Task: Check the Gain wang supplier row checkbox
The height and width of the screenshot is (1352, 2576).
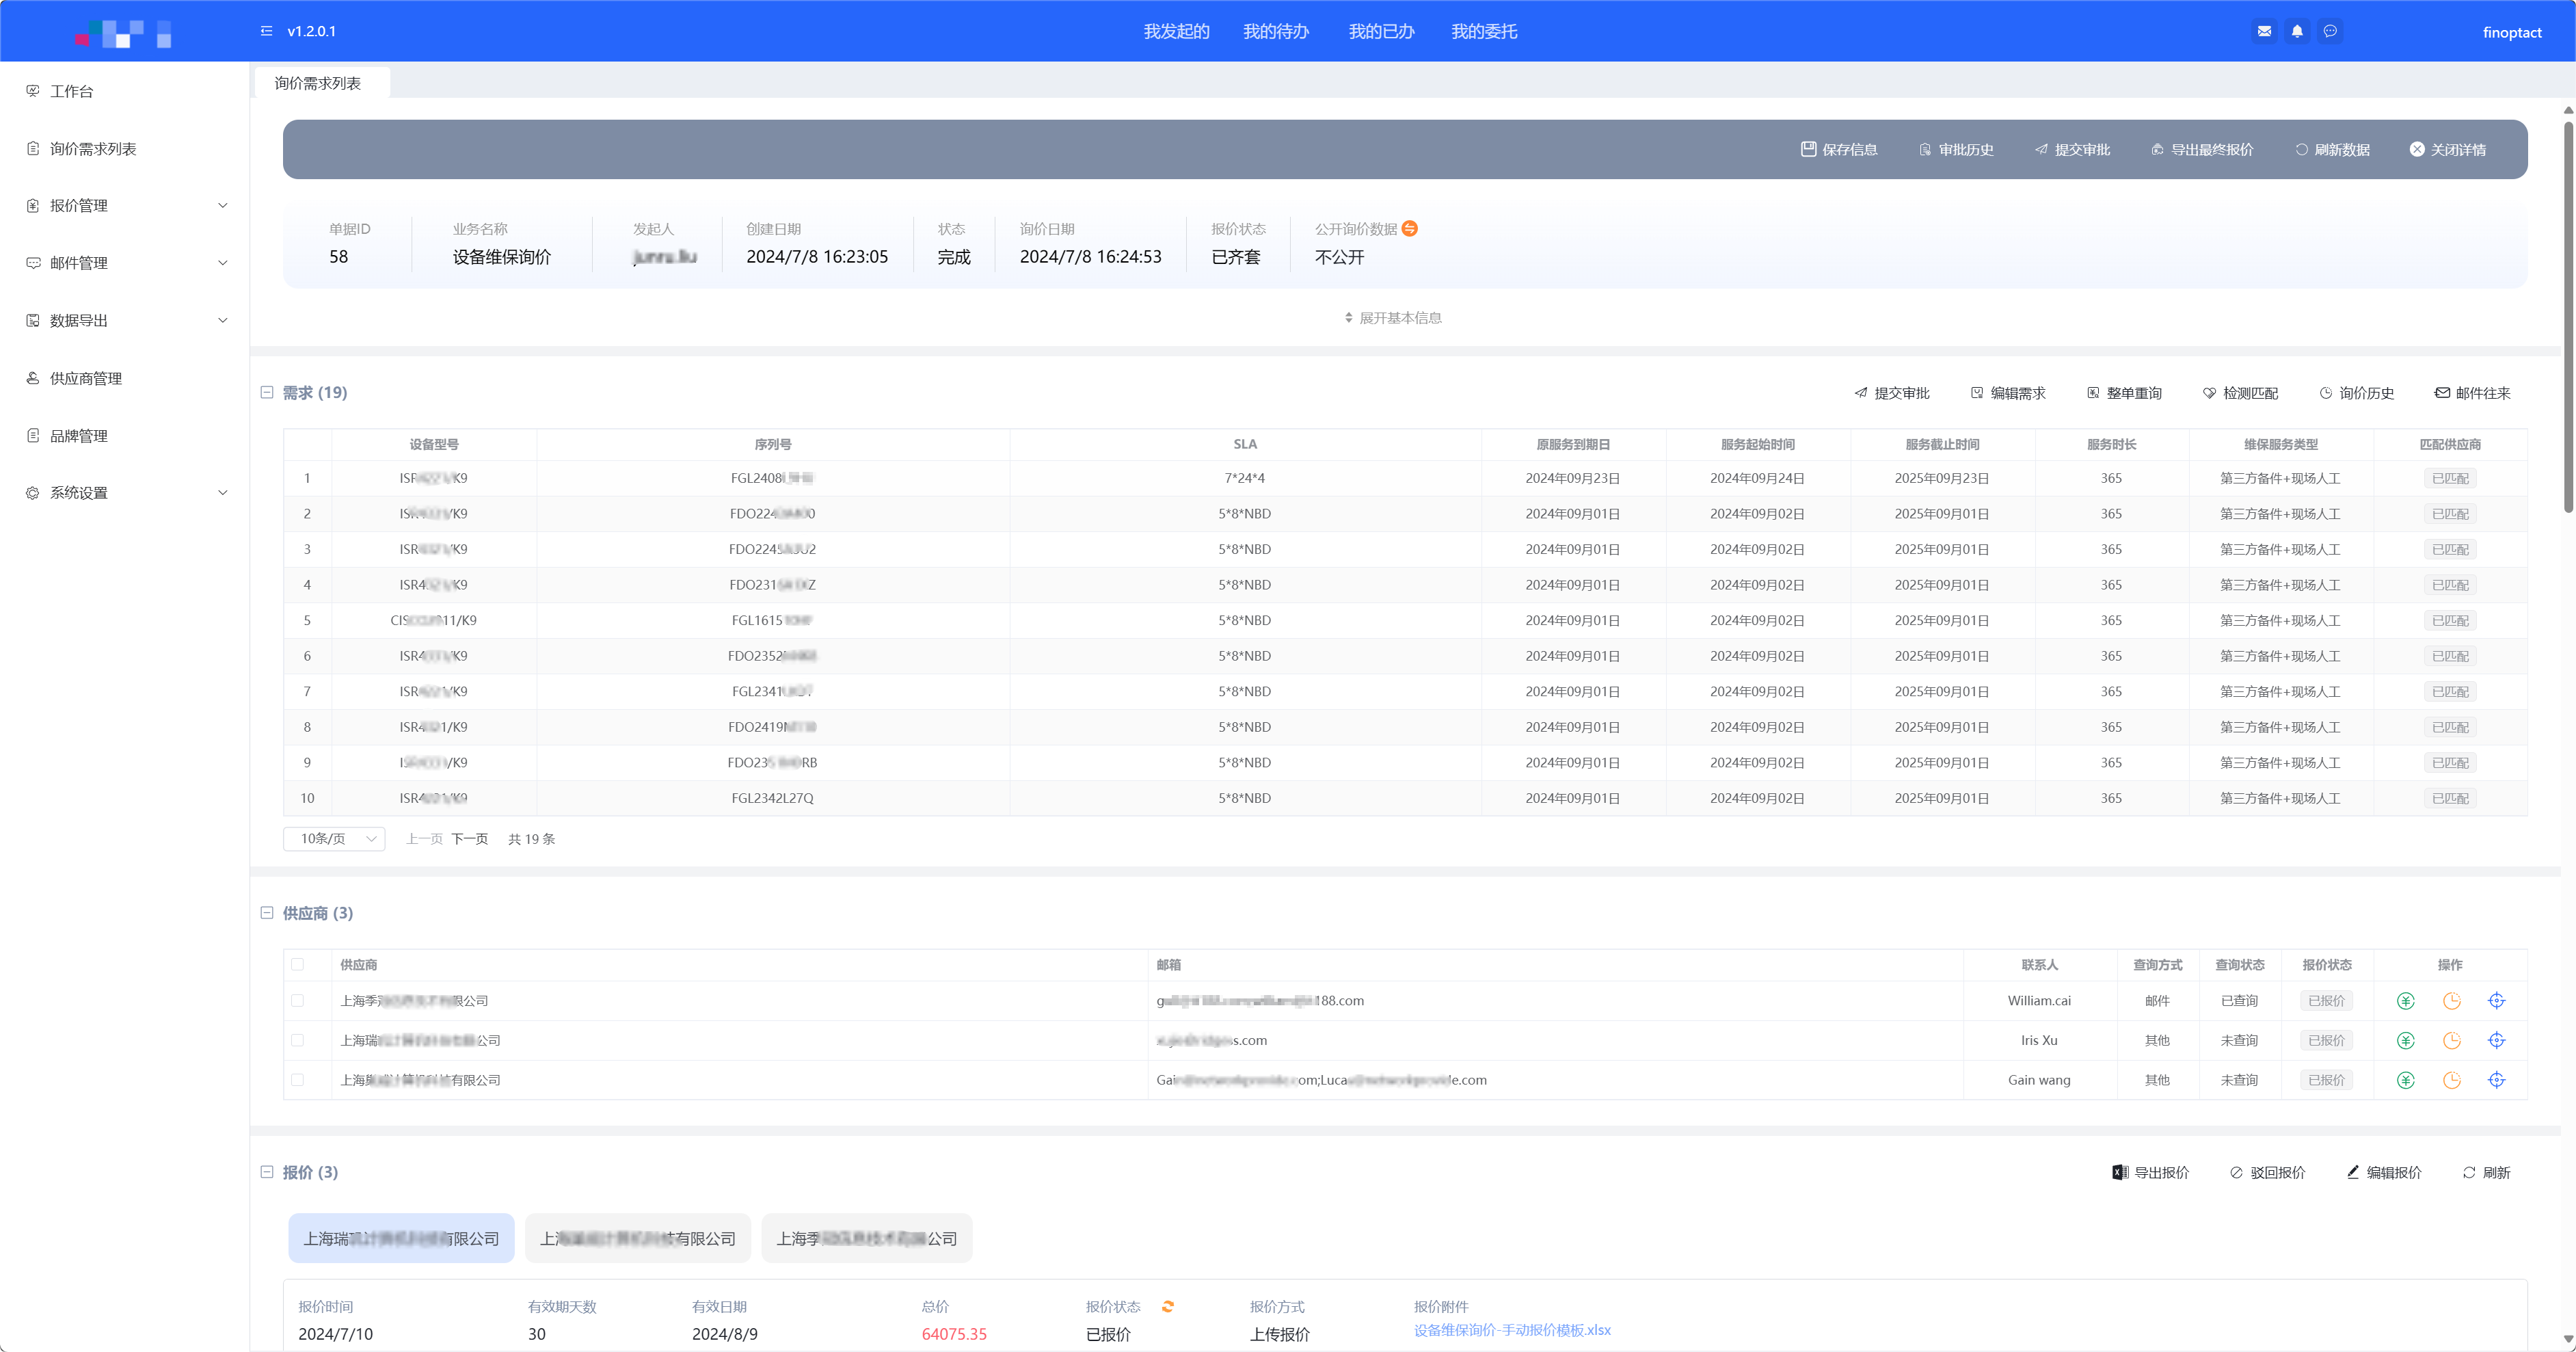Action: tap(297, 1080)
